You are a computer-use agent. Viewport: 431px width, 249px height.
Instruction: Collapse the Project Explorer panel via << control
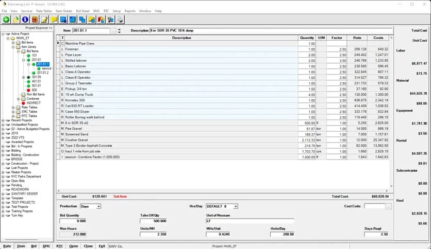[51, 28]
